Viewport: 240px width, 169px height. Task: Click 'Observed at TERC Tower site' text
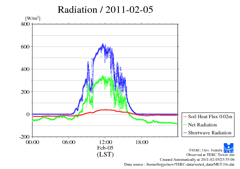pyautogui.click(x=210, y=155)
